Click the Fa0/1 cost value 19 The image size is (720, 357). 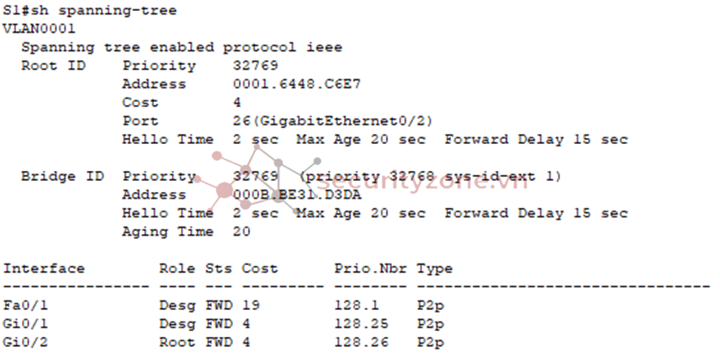tap(251, 306)
